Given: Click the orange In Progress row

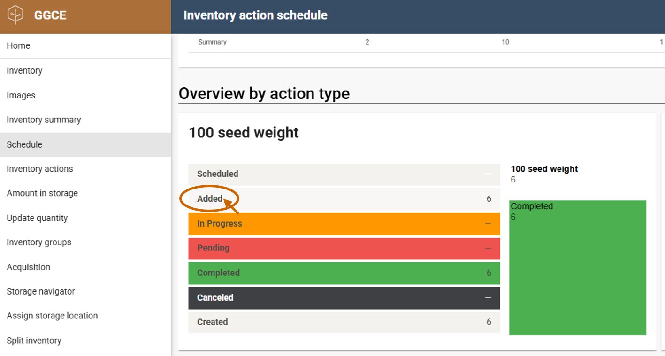Looking at the screenshot, I should (x=344, y=224).
